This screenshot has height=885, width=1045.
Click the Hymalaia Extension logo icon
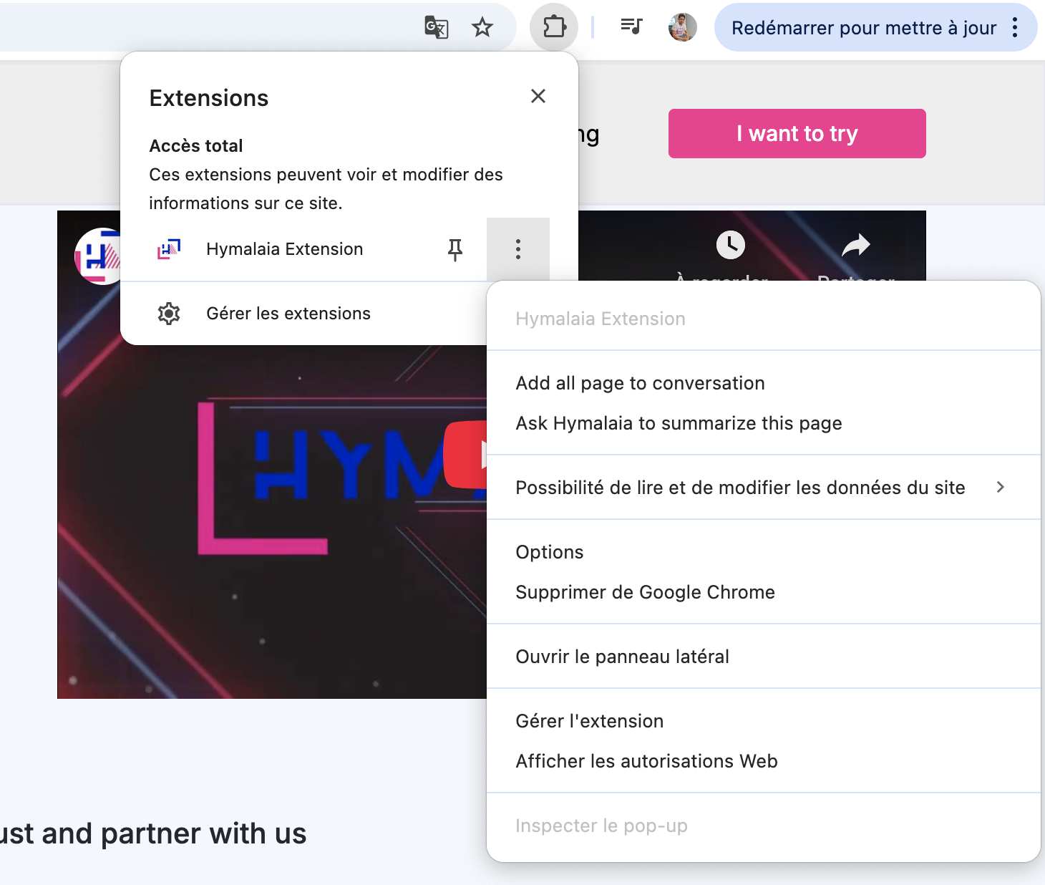(x=169, y=249)
